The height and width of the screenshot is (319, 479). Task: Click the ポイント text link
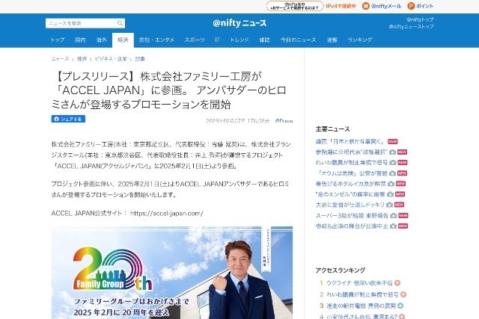tap(424, 6)
